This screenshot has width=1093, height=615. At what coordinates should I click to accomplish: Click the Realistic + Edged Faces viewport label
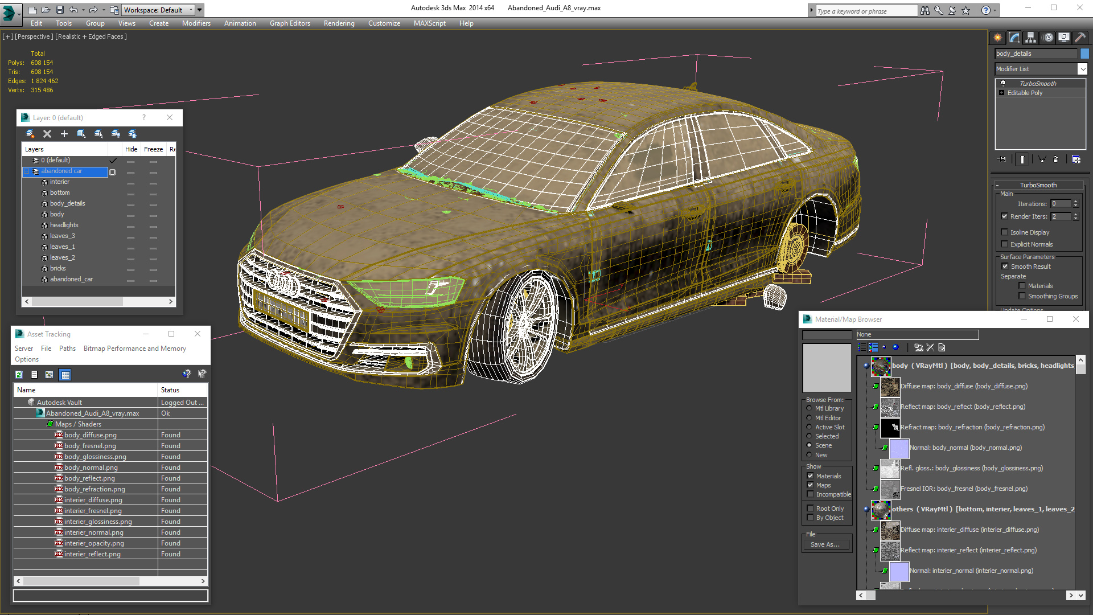(91, 36)
